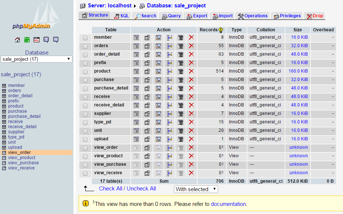Viewport: 343px width, 214px height.
Task: Select the supplier row checkbox
Action: coord(85,114)
